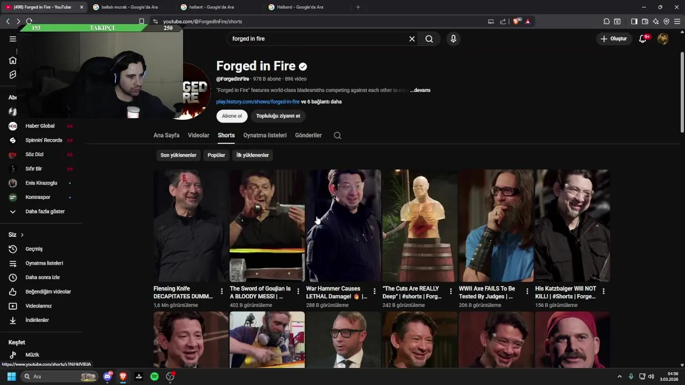685x385 pixels.
Task: Click the page vertical scrollbar
Action: point(682,93)
